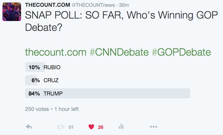Click the reply arrow icon
The height and width of the screenshot is (135, 223).
click(29, 127)
